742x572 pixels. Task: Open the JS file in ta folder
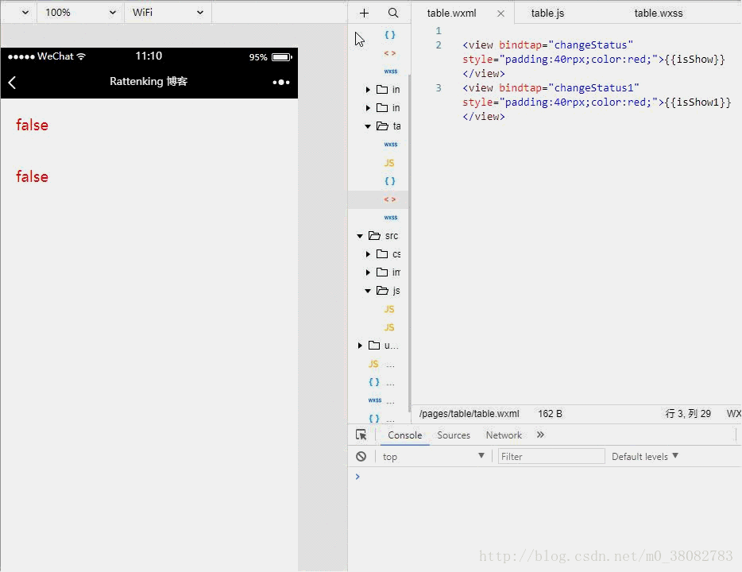389,163
